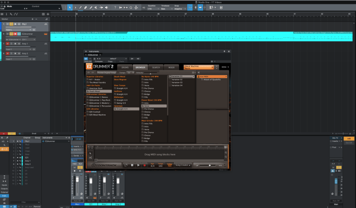Select the Eraser tool in the toolbar
The image size is (356, 208).
pyautogui.click(x=86, y=7)
